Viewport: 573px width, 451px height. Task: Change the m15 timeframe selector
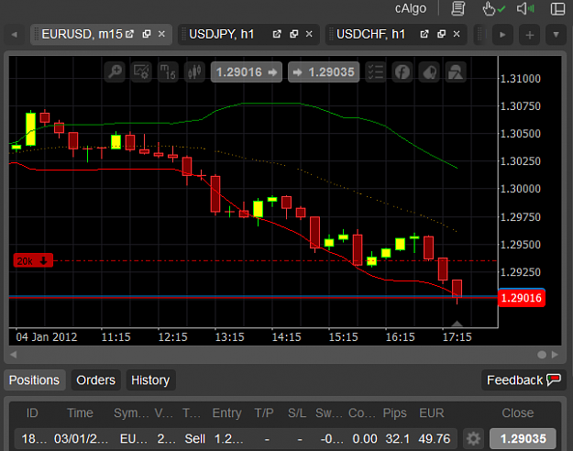coord(168,71)
